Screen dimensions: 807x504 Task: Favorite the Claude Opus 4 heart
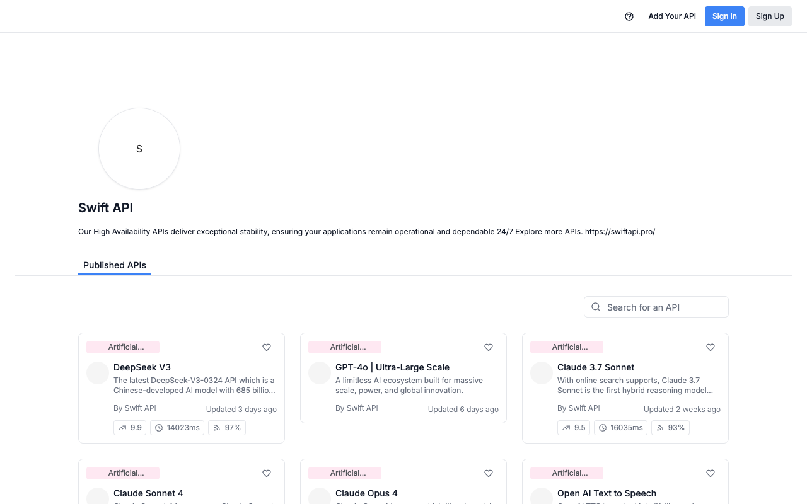pyautogui.click(x=489, y=473)
